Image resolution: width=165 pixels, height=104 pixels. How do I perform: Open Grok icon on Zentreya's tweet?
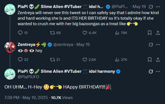pyautogui.click(x=151, y=45)
